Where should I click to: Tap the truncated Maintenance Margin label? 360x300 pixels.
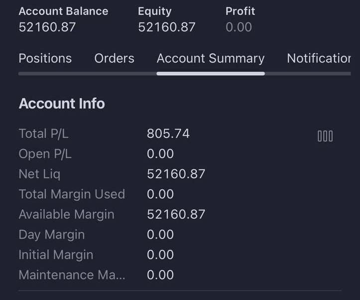(72, 275)
